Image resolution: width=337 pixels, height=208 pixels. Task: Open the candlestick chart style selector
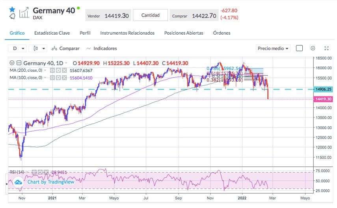coord(38,48)
